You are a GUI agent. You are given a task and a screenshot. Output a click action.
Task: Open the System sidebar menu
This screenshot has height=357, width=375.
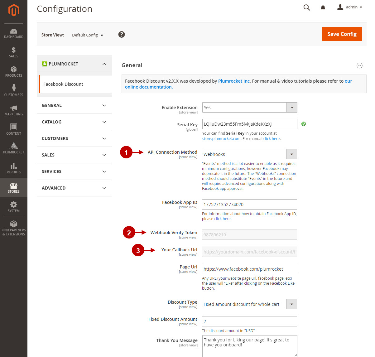(x=14, y=207)
